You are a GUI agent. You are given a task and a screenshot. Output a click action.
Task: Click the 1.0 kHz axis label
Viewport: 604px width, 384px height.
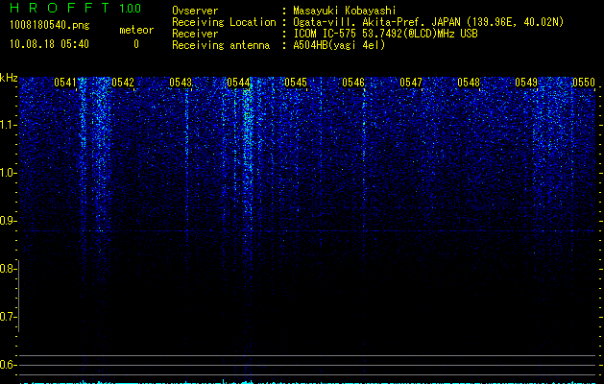[x=9, y=173]
